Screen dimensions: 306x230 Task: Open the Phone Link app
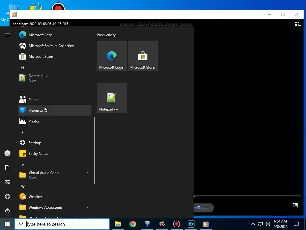(55, 110)
